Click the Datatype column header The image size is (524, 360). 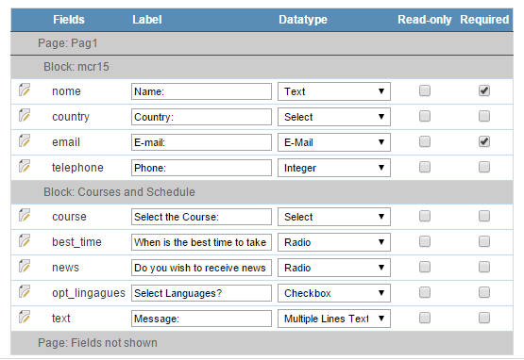(x=303, y=20)
